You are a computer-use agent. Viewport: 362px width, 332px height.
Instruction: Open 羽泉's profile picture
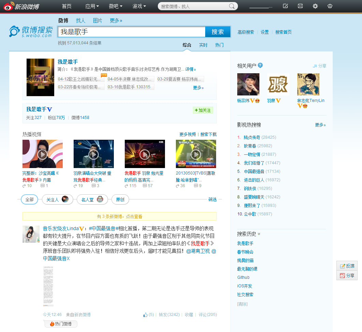click(278, 84)
